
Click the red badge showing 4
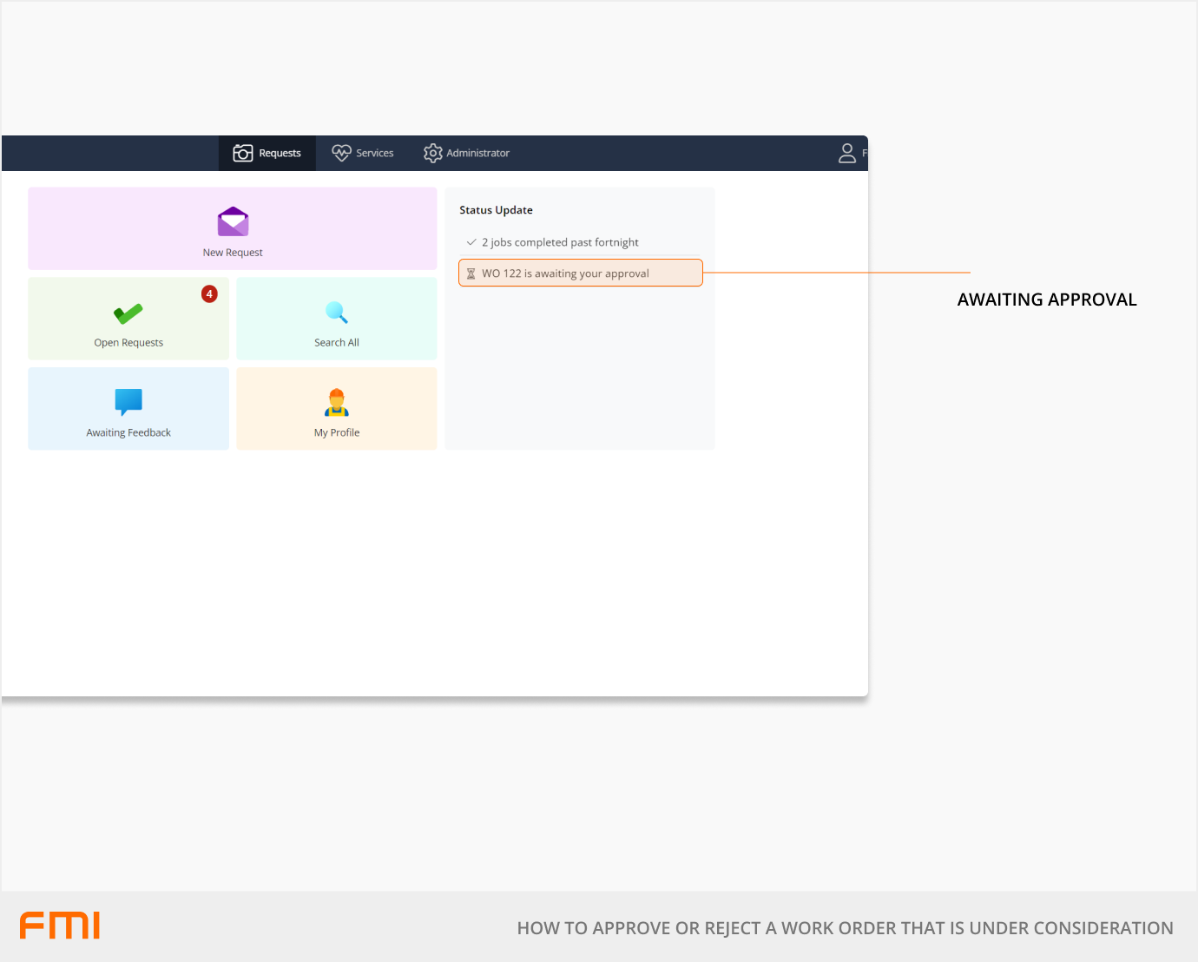click(209, 294)
